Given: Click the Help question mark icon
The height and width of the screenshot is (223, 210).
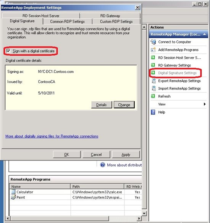Looking at the screenshot, I should [x=153, y=112].
